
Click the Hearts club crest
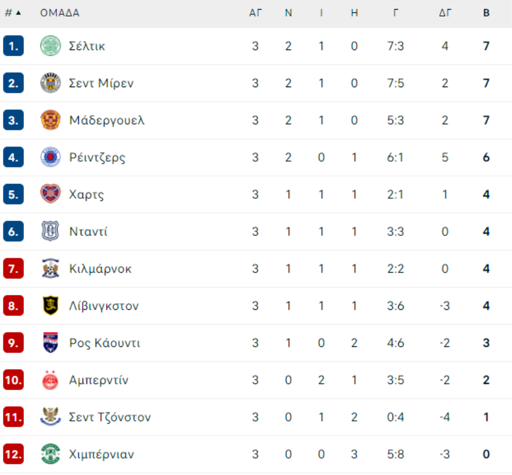[x=50, y=194]
